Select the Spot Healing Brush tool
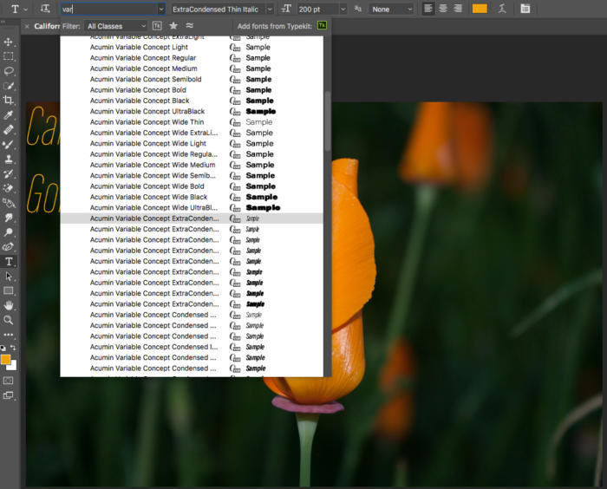607x489 pixels. tap(8, 130)
